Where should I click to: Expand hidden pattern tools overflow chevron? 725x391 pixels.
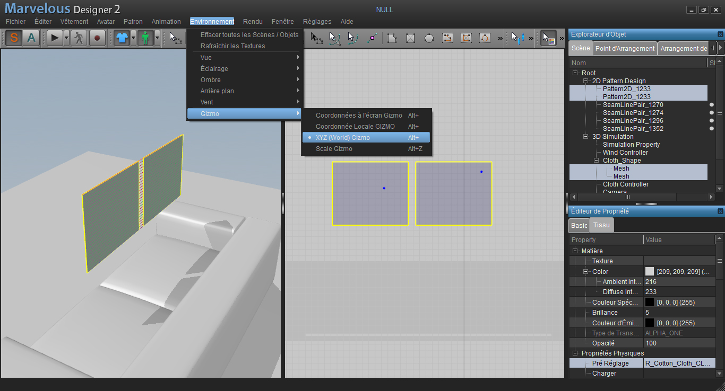coord(500,38)
